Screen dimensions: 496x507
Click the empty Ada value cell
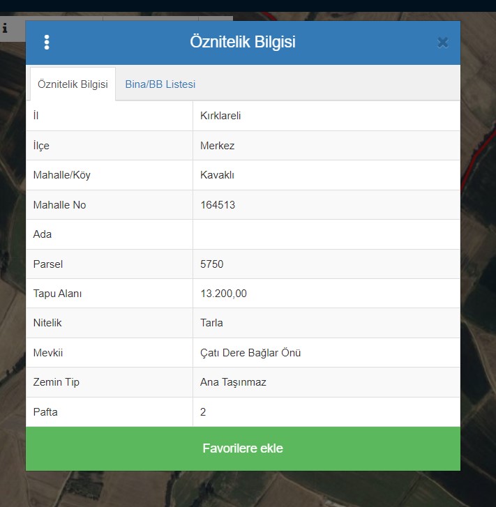pos(326,234)
